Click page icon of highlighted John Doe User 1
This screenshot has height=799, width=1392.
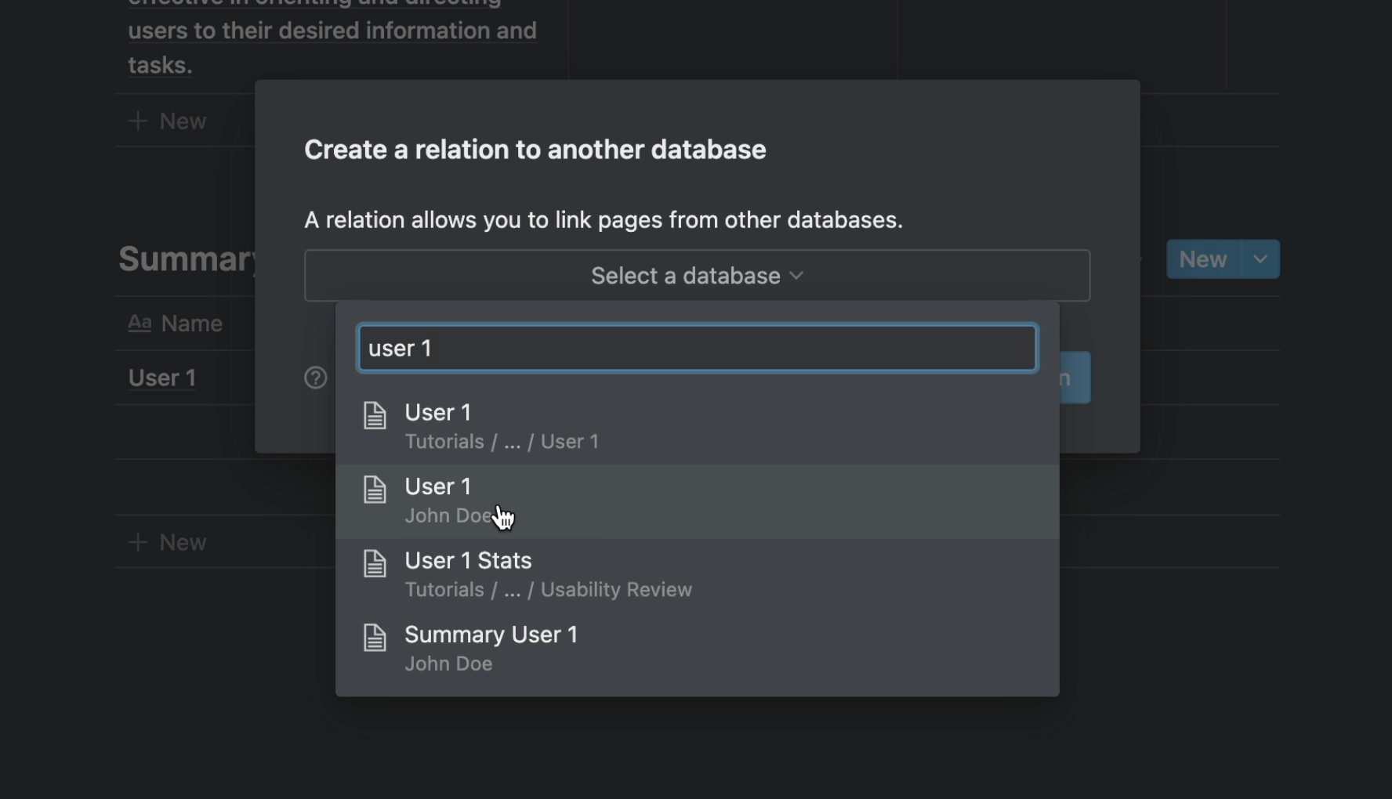pos(375,490)
